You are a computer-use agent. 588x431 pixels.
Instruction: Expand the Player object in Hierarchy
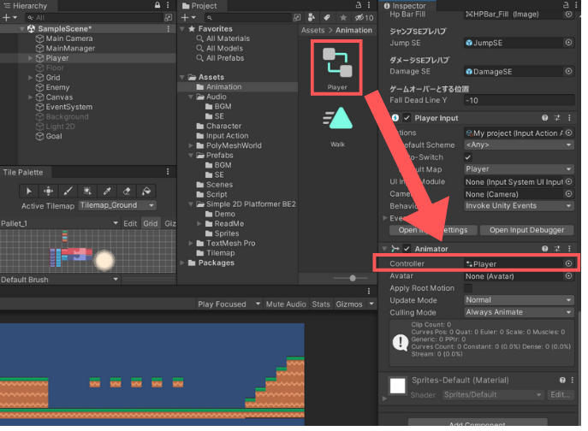pos(31,59)
